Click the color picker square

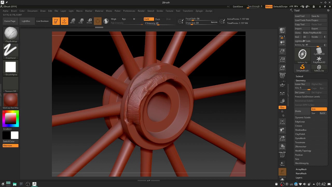(x=11, y=119)
